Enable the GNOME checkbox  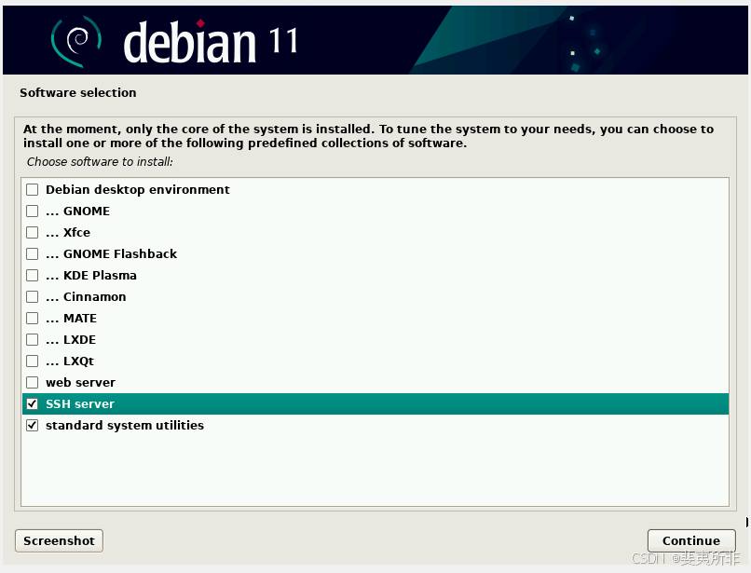point(32,211)
